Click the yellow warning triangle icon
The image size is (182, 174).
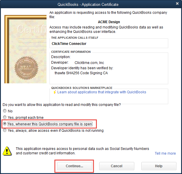[7, 151]
